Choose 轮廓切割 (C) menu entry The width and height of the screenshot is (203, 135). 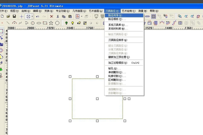pos(124,76)
